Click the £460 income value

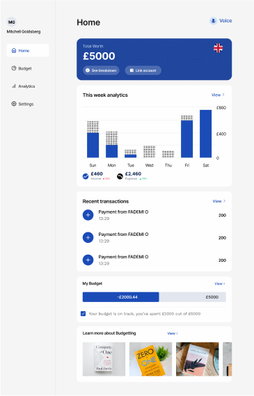tap(97, 174)
